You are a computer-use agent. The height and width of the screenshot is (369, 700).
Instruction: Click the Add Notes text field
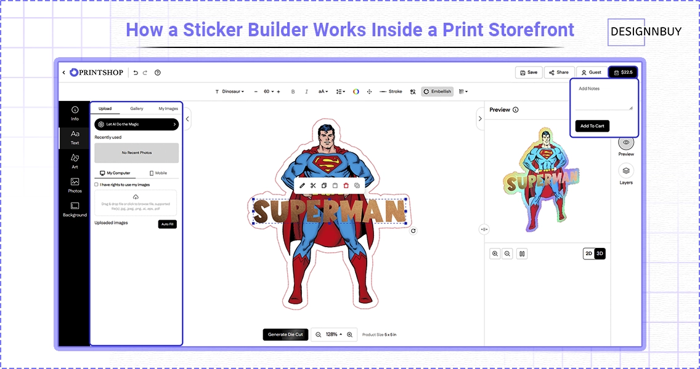tap(604, 98)
